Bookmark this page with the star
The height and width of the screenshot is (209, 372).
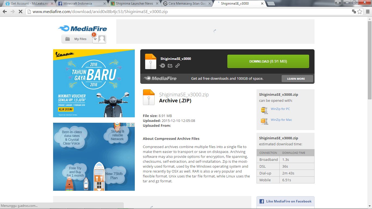click(360, 11)
